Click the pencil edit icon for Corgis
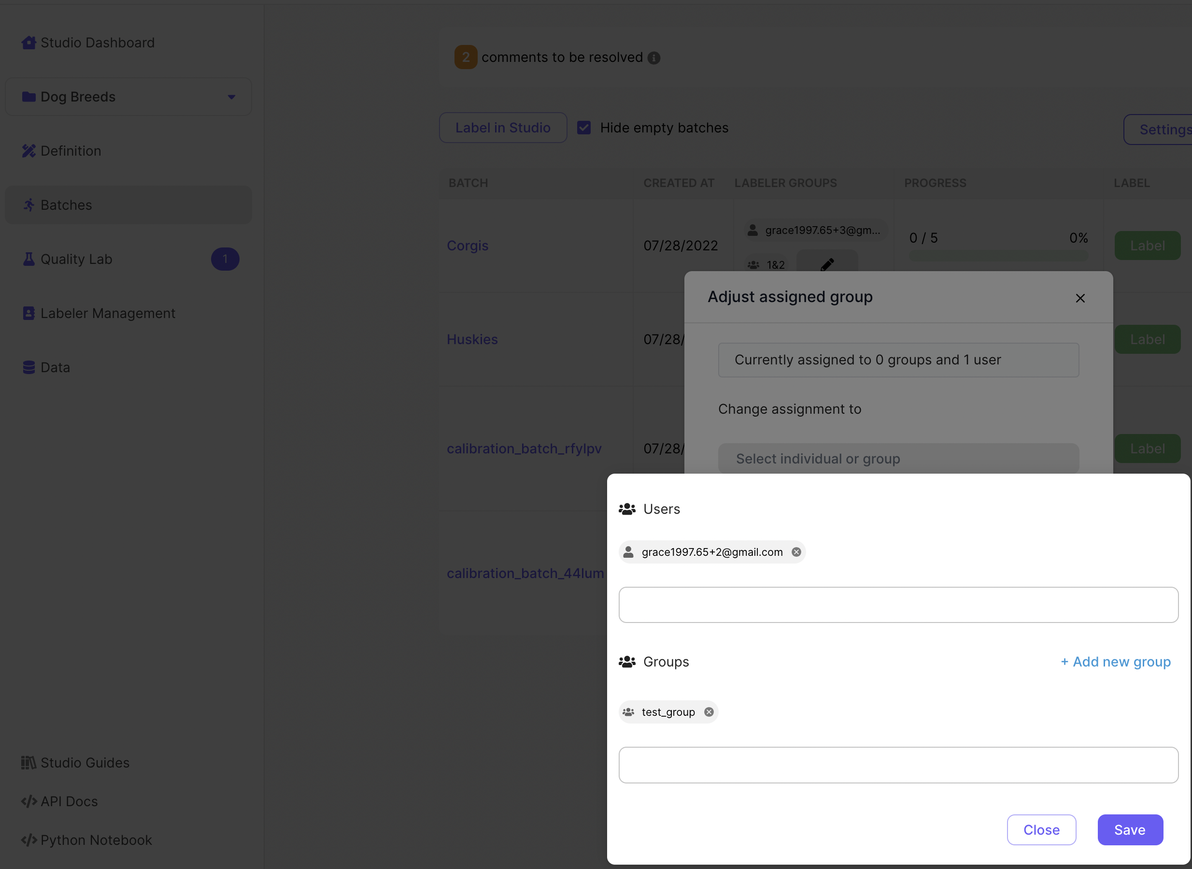The image size is (1192, 869). click(827, 264)
